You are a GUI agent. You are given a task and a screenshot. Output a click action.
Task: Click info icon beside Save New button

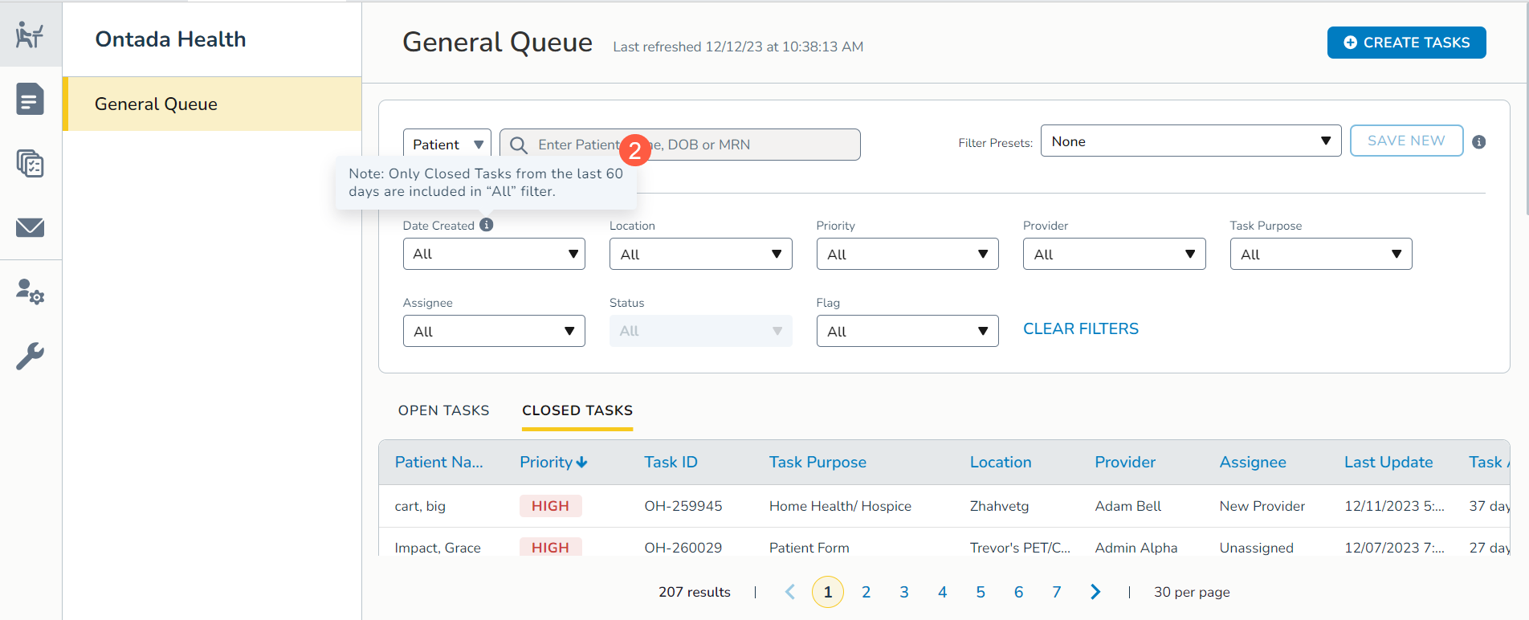tap(1478, 142)
